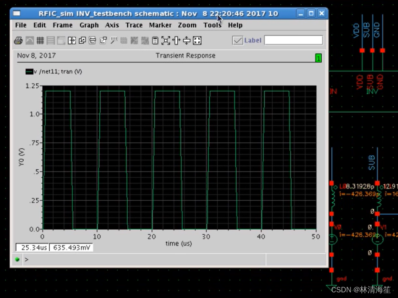Click the Label text input field
398x298 pixels.
(293, 40)
